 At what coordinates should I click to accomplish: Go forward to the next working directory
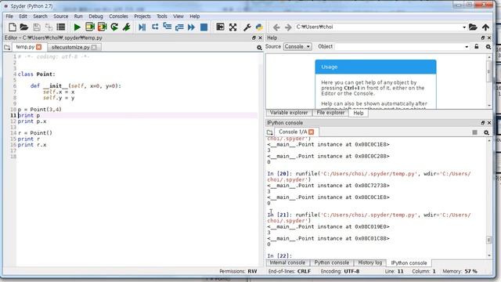288,27
